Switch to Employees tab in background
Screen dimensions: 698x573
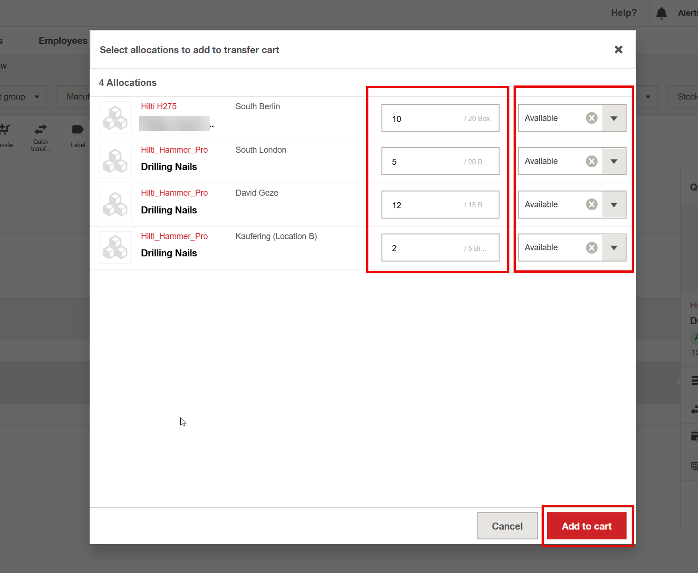click(63, 41)
